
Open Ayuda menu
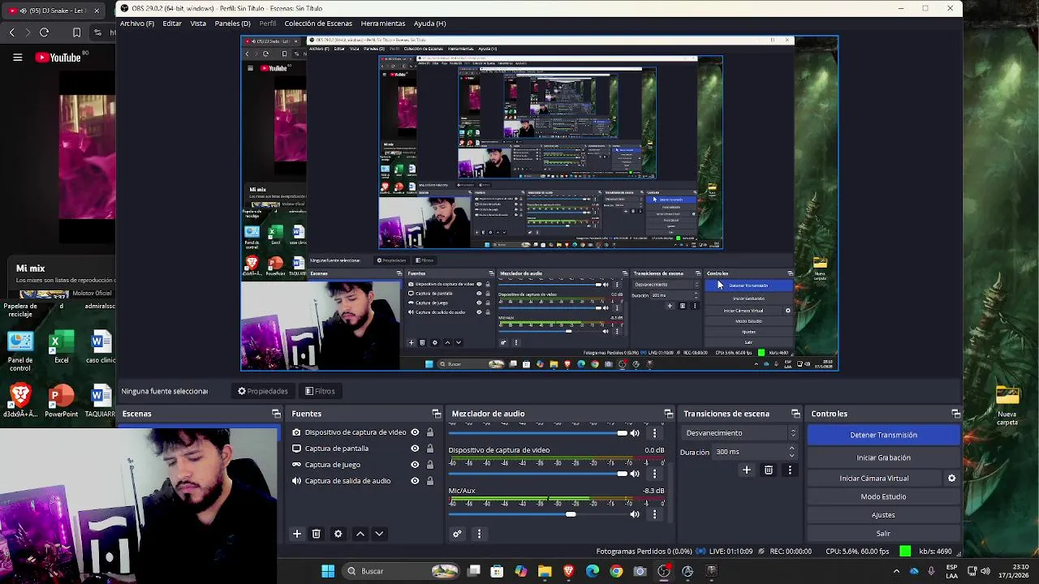(429, 24)
